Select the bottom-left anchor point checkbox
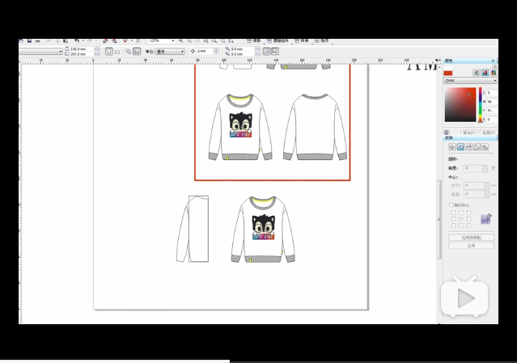This screenshot has width=517, height=363. pyautogui.click(x=454, y=226)
